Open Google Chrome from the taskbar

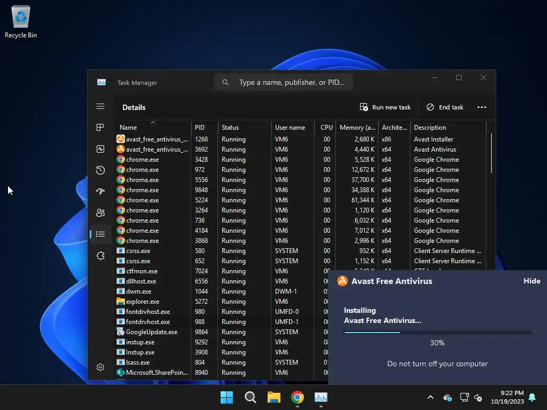298,397
